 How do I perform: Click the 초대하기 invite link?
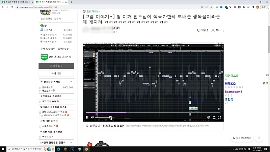coord(68,30)
